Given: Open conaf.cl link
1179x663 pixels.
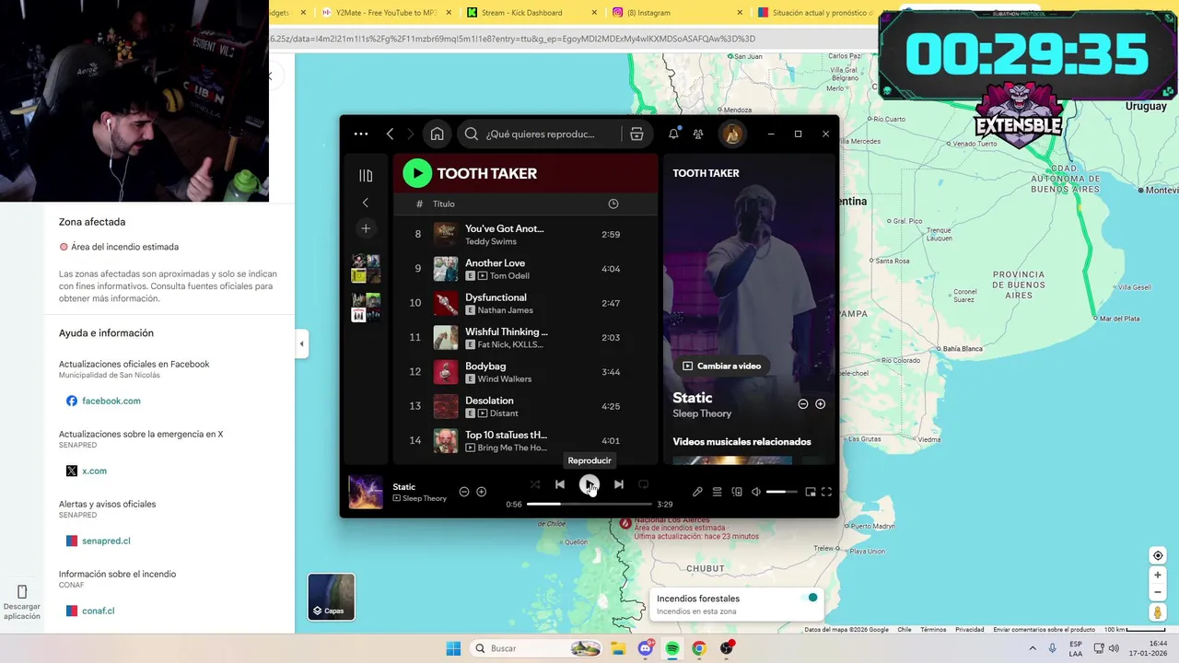Looking at the screenshot, I should 98,611.
